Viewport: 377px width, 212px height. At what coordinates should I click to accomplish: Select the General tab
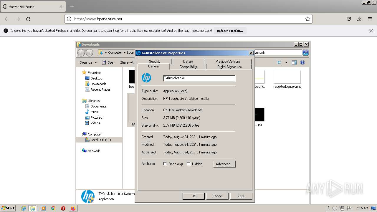point(154,67)
